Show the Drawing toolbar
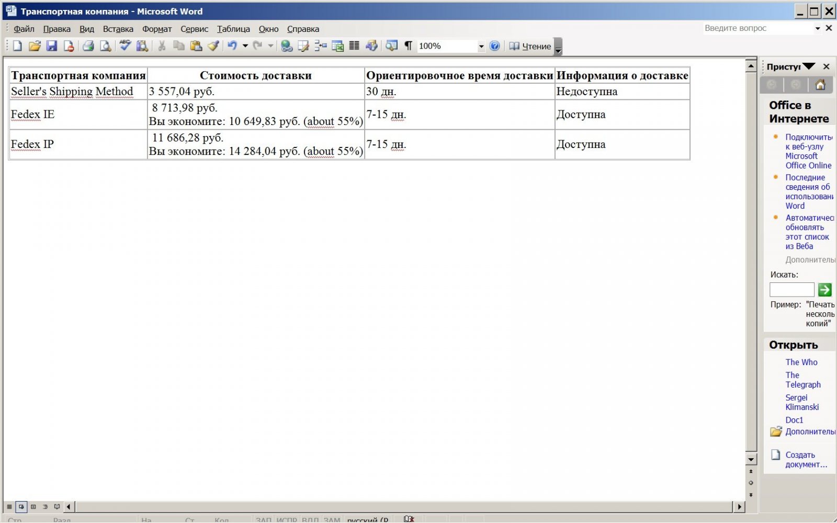The height and width of the screenshot is (523, 837). (x=371, y=46)
